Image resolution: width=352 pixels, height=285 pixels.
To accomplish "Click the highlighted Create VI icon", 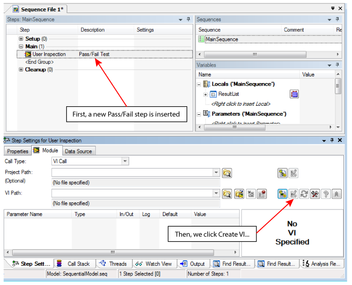I will click(x=283, y=194).
